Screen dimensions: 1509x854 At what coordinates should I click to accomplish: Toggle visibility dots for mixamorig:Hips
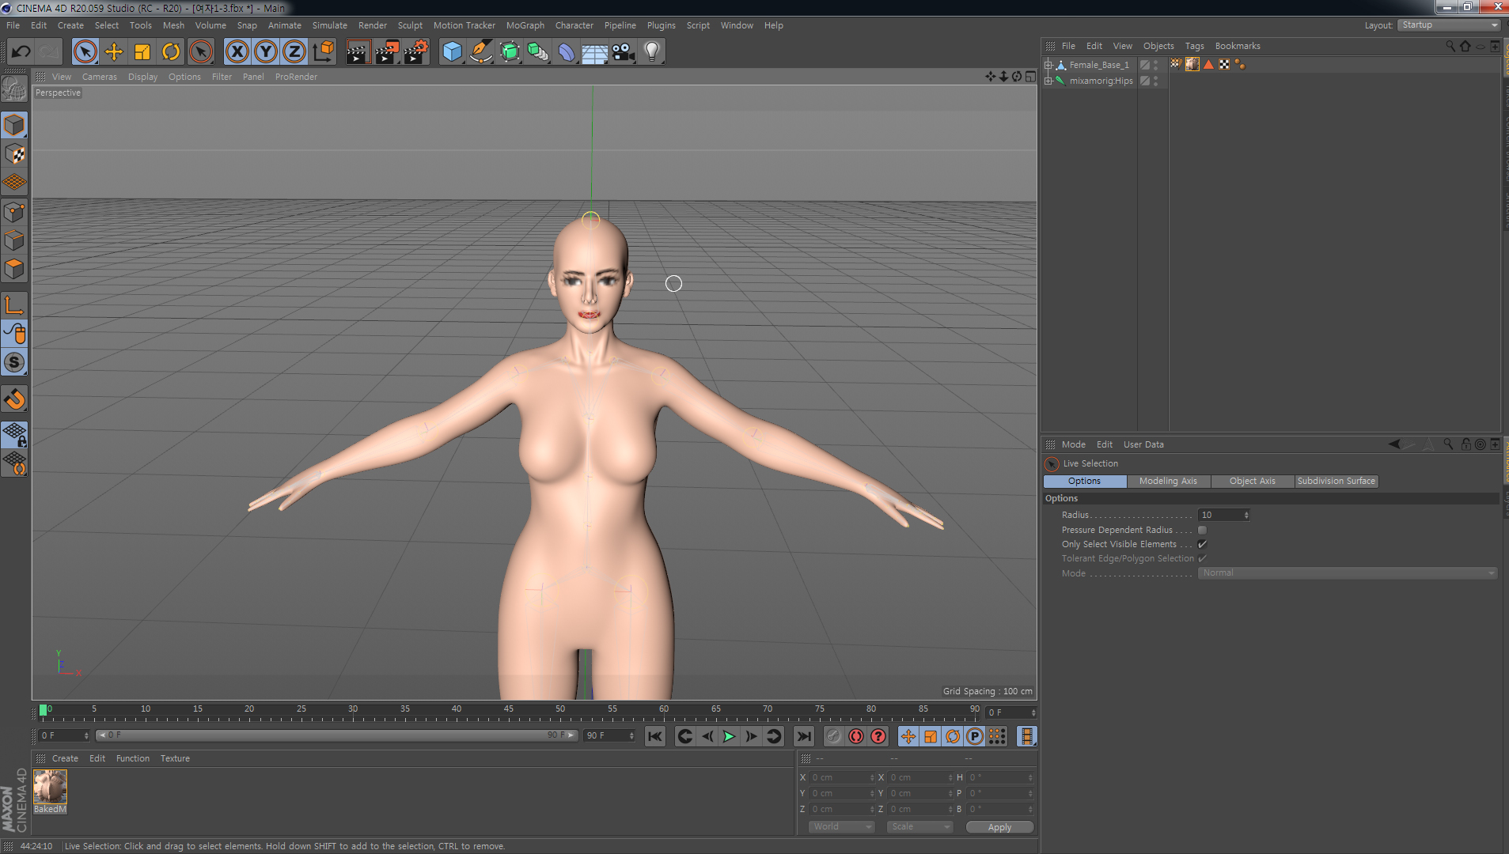click(x=1156, y=81)
